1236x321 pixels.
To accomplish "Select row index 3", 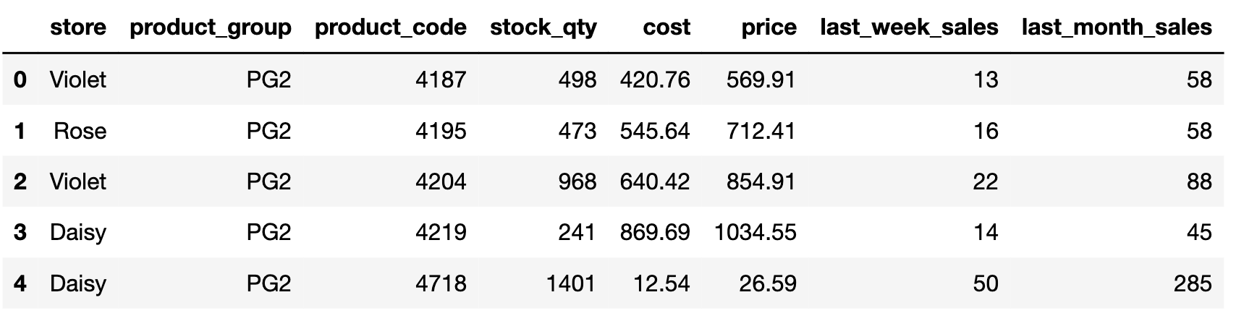I will (x=20, y=232).
